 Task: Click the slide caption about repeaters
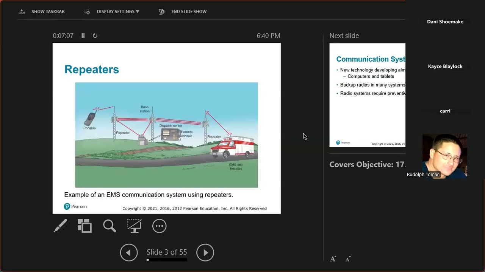click(x=149, y=195)
